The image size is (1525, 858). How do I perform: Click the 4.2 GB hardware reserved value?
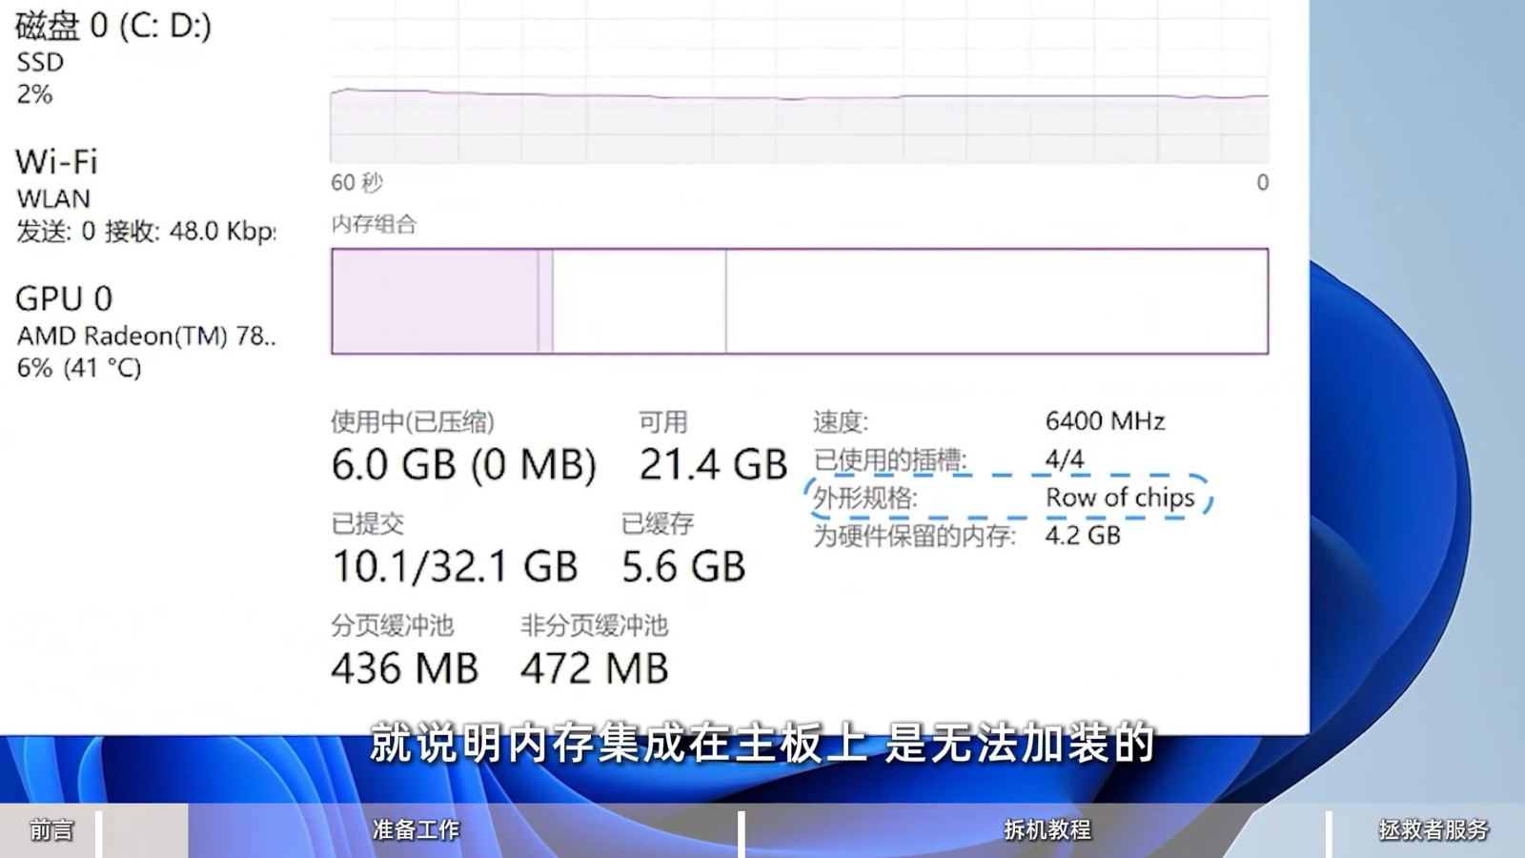(x=1083, y=535)
